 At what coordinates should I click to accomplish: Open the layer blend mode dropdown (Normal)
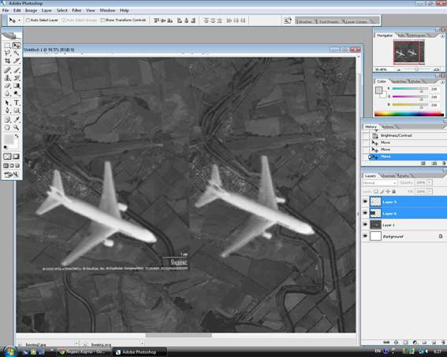[x=380, y=182]
